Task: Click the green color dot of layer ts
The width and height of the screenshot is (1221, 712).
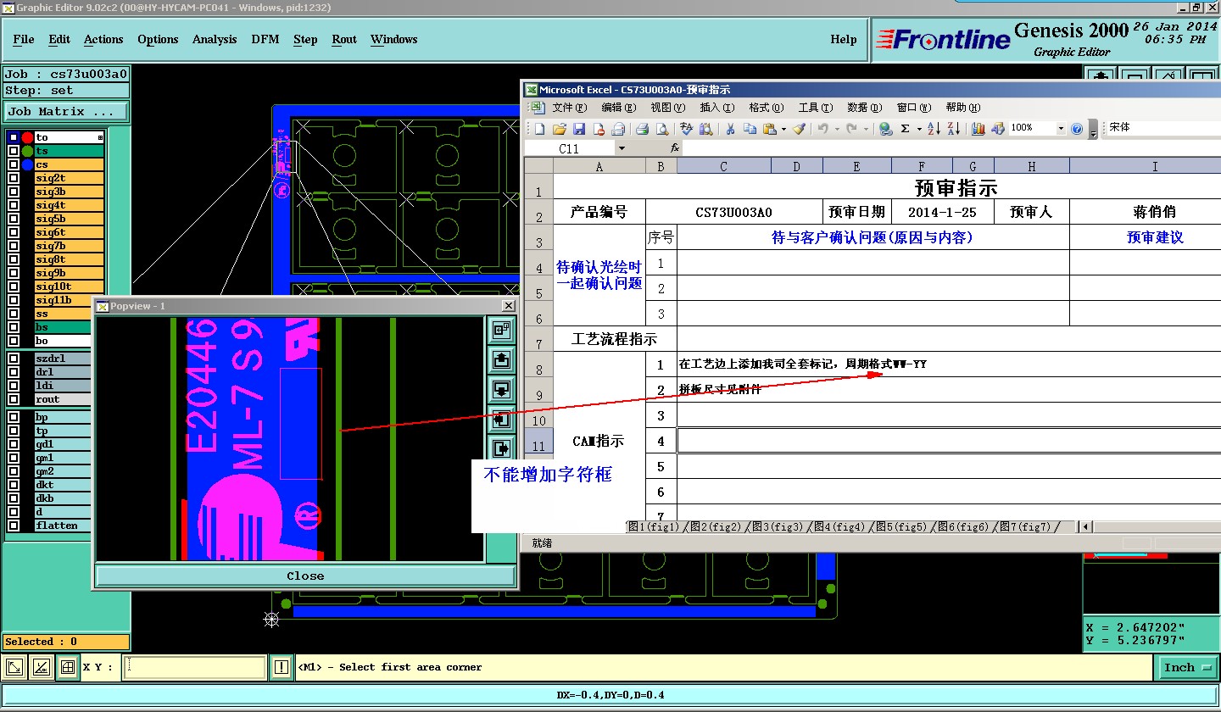Action: [28, 151]
